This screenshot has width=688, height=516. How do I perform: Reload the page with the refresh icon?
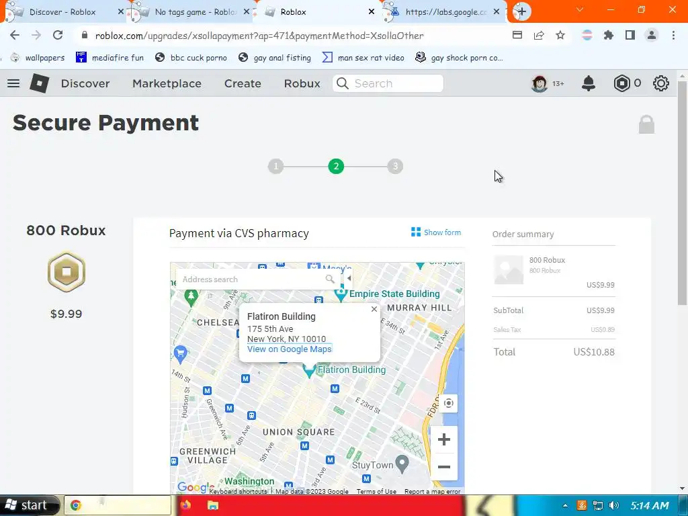coord(58,36)
